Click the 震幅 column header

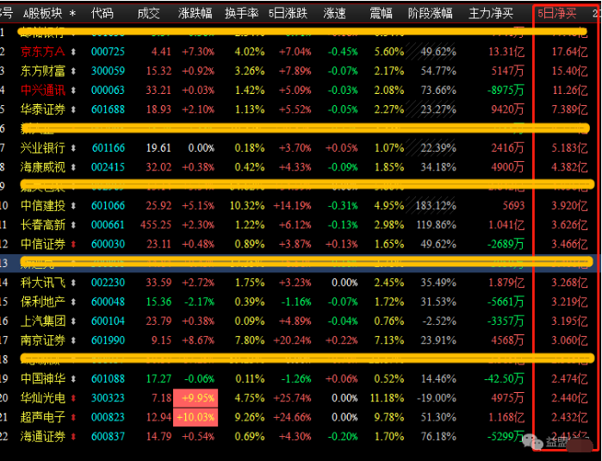pos(381,13)
